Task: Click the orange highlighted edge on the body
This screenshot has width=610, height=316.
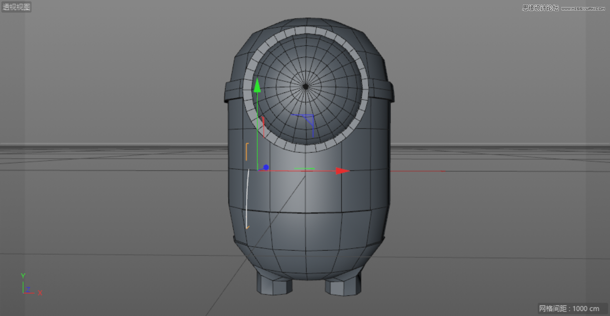Action: click(246, 151)
